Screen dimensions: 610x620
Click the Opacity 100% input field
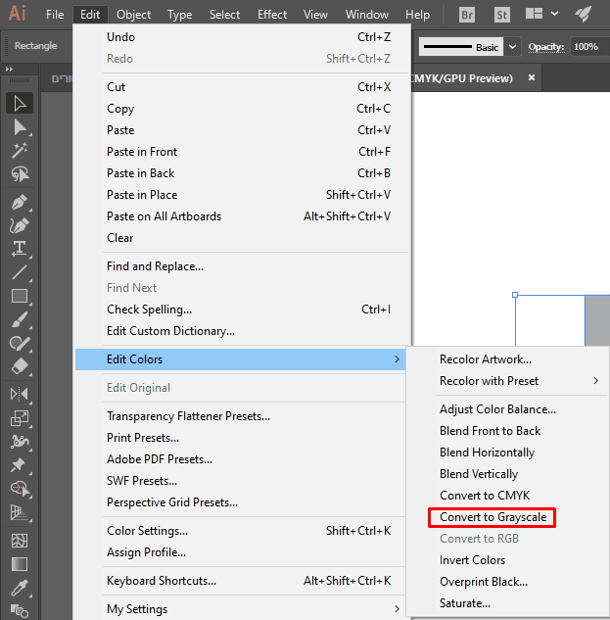tap(589, 47)
